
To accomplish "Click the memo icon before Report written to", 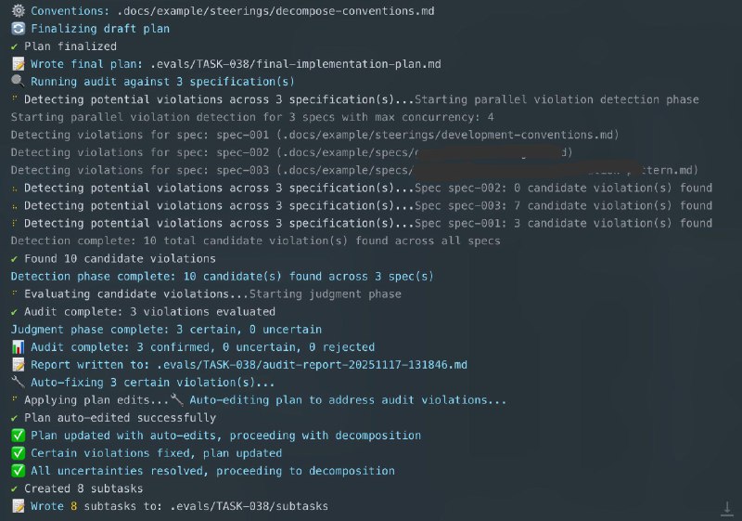I will pos(18,364).
